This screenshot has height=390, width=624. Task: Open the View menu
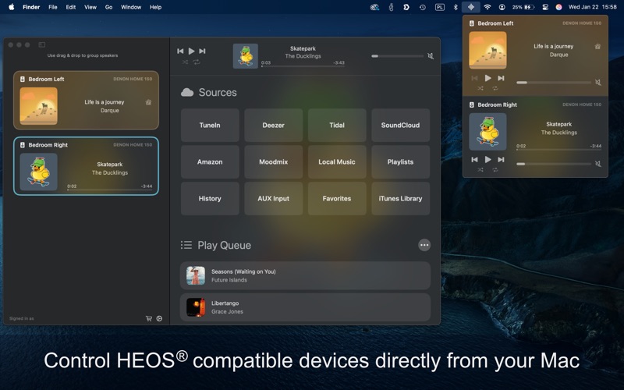pyautogui.click(x=90, y=7)
